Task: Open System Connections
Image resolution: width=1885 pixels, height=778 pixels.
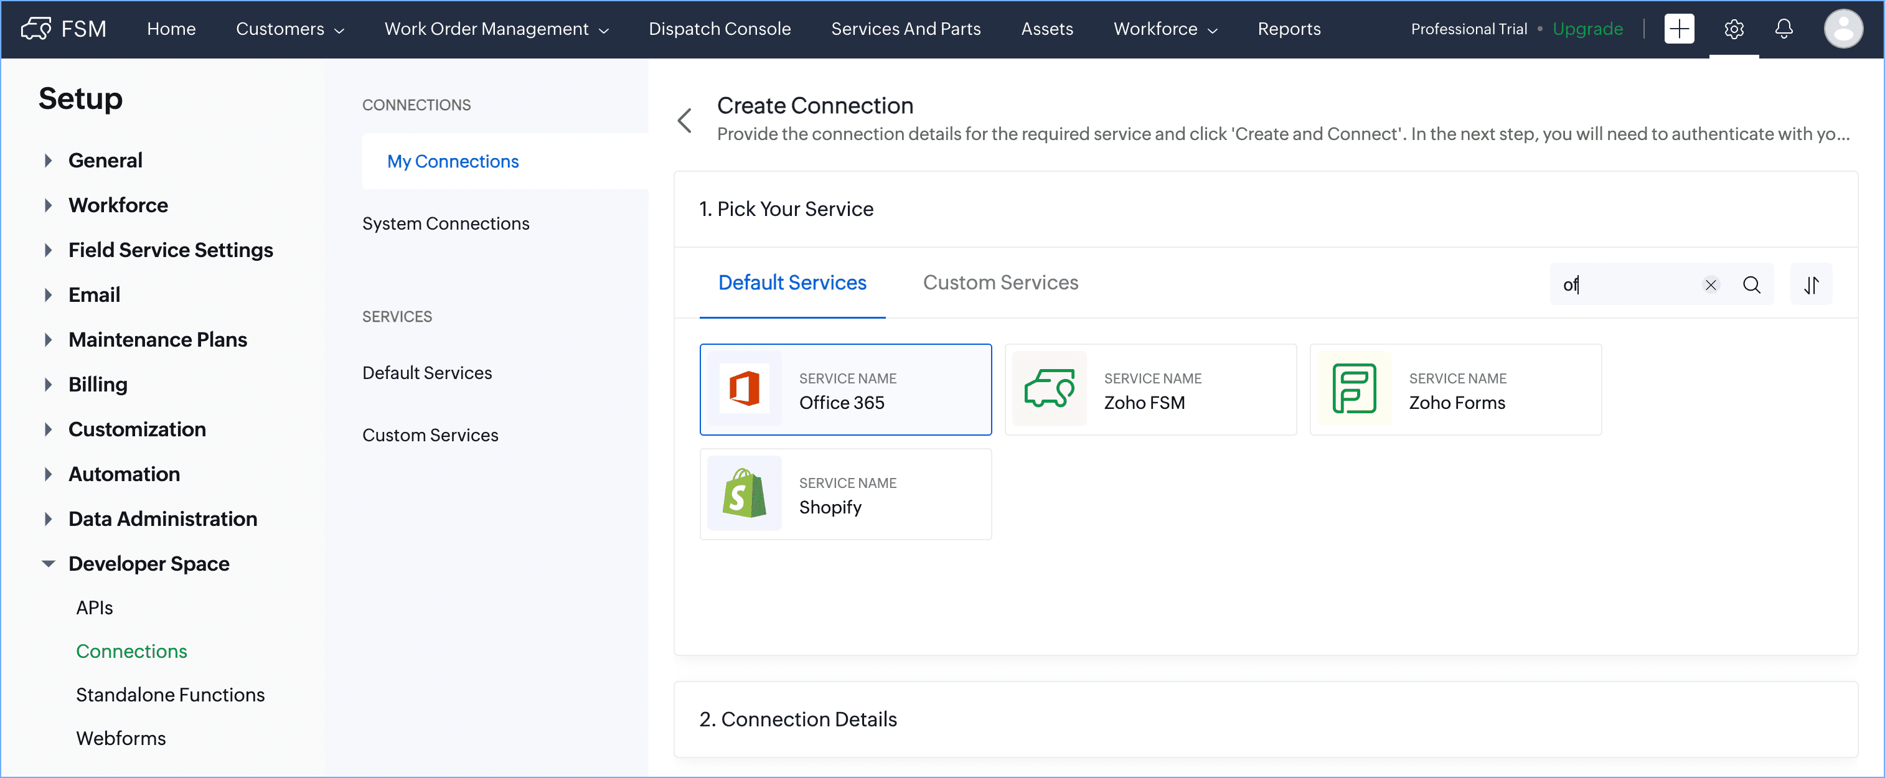Action: coord(446,223)
